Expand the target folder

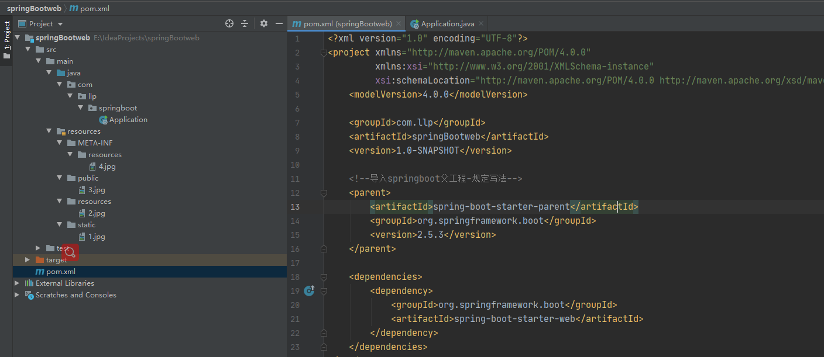28,259
